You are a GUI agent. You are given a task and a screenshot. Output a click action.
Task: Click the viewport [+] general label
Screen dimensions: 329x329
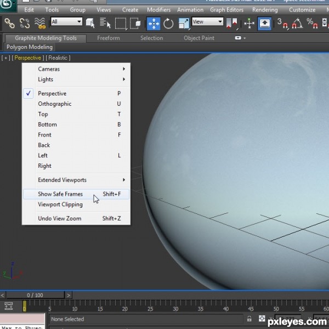5,58
